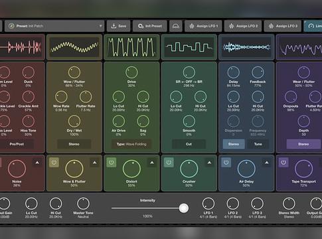Toggle the Cut button in Crusher

point(189,144)
